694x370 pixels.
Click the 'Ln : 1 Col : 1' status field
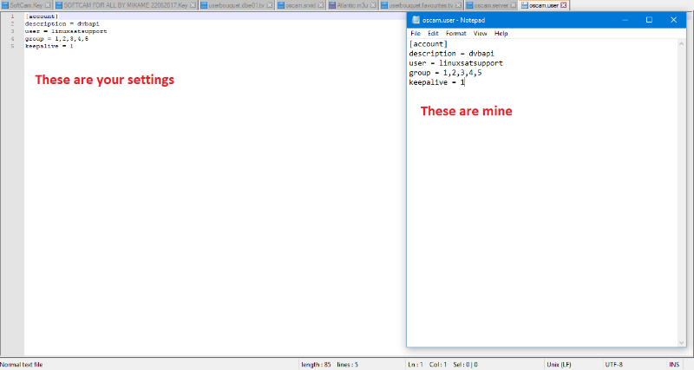427,365
